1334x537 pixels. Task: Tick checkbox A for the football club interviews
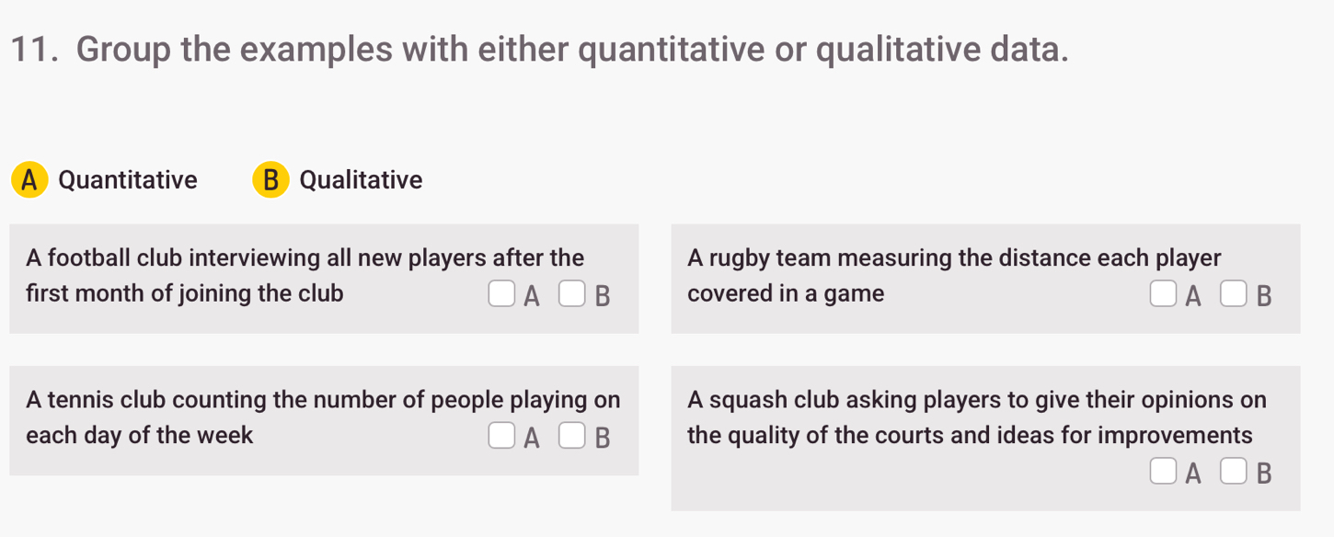click(500, 294)
